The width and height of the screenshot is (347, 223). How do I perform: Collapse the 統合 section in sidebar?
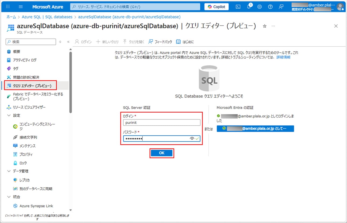pos(9,197)
